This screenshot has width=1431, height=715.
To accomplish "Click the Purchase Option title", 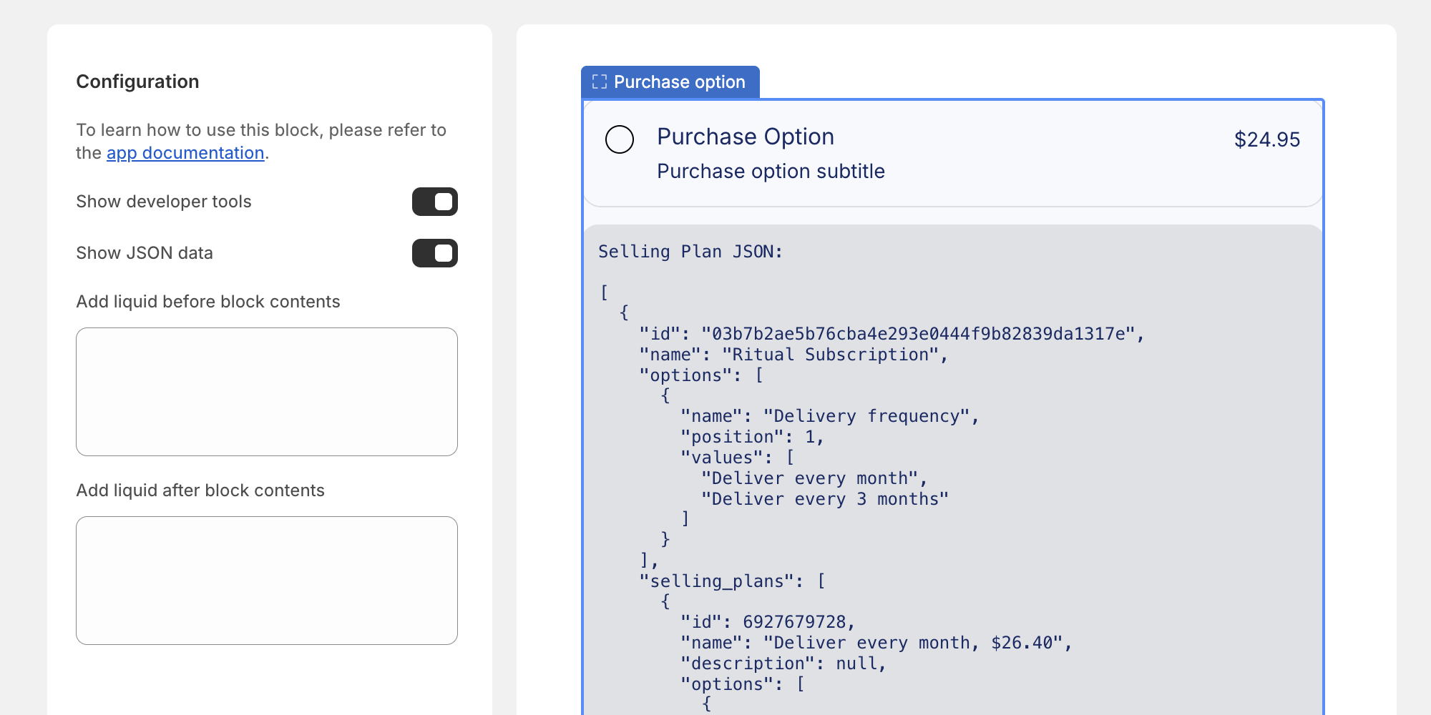I will point(746,137).
